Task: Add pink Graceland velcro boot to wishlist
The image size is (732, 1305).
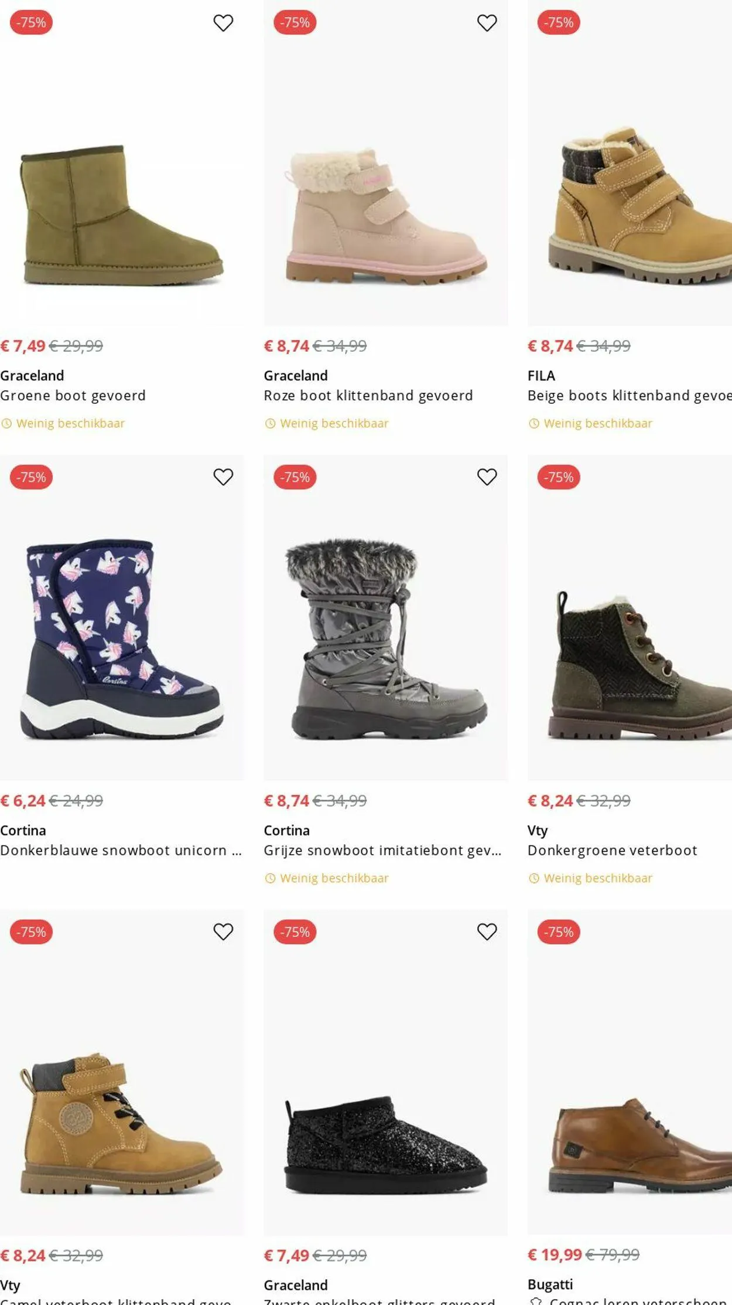Action: pos(487,23)
